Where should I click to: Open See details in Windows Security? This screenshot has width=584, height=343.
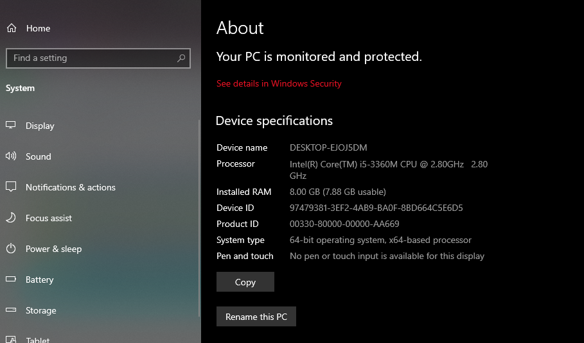point(279,83)
